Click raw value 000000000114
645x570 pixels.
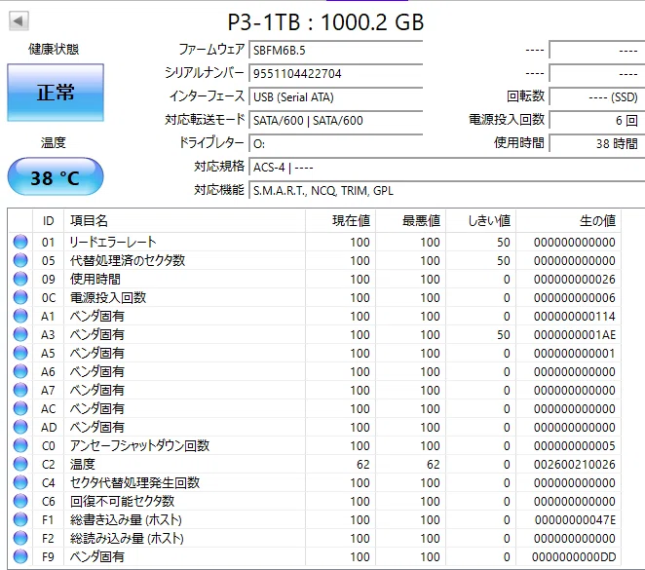(575, 317)
